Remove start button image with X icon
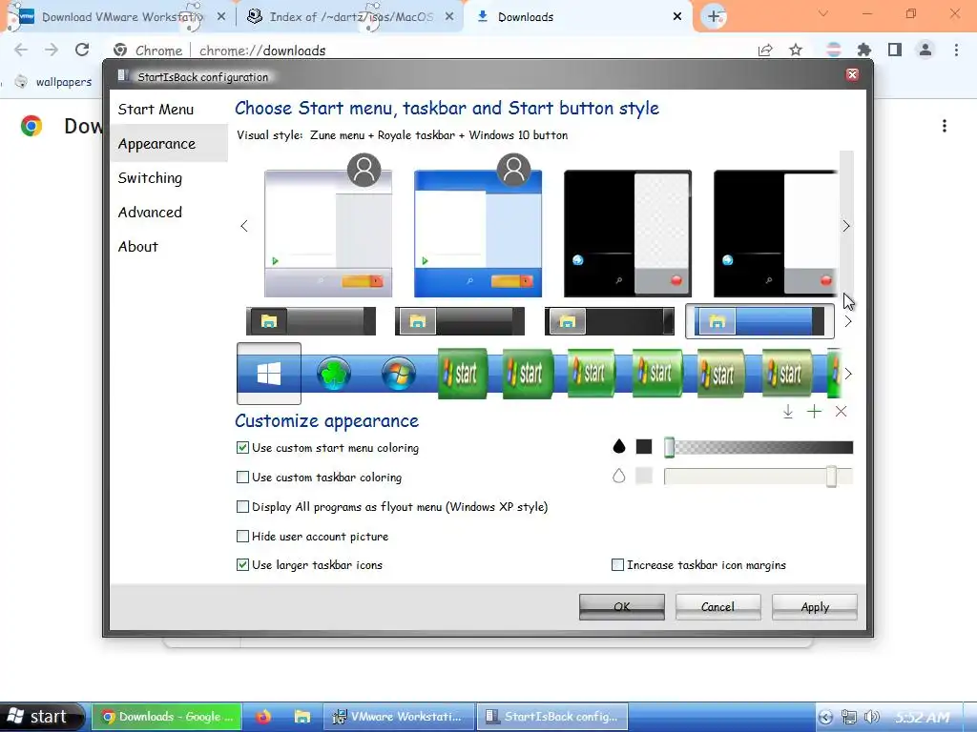 pos(841,412)
